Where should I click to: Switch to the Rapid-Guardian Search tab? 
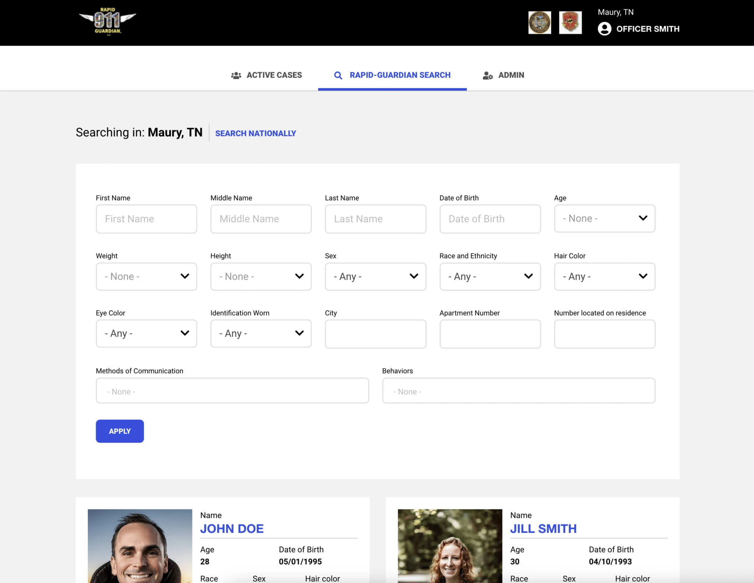click(x=392, y=75)
